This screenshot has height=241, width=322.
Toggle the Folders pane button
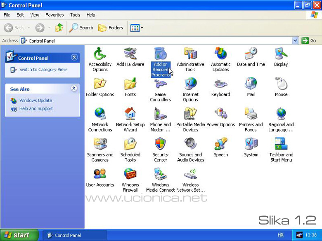click(x=111, y=28)
